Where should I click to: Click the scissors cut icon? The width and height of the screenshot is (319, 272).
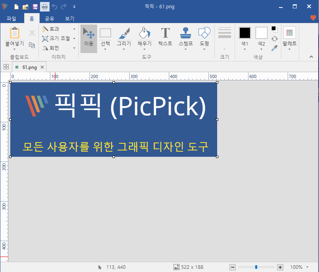(32, 33)
